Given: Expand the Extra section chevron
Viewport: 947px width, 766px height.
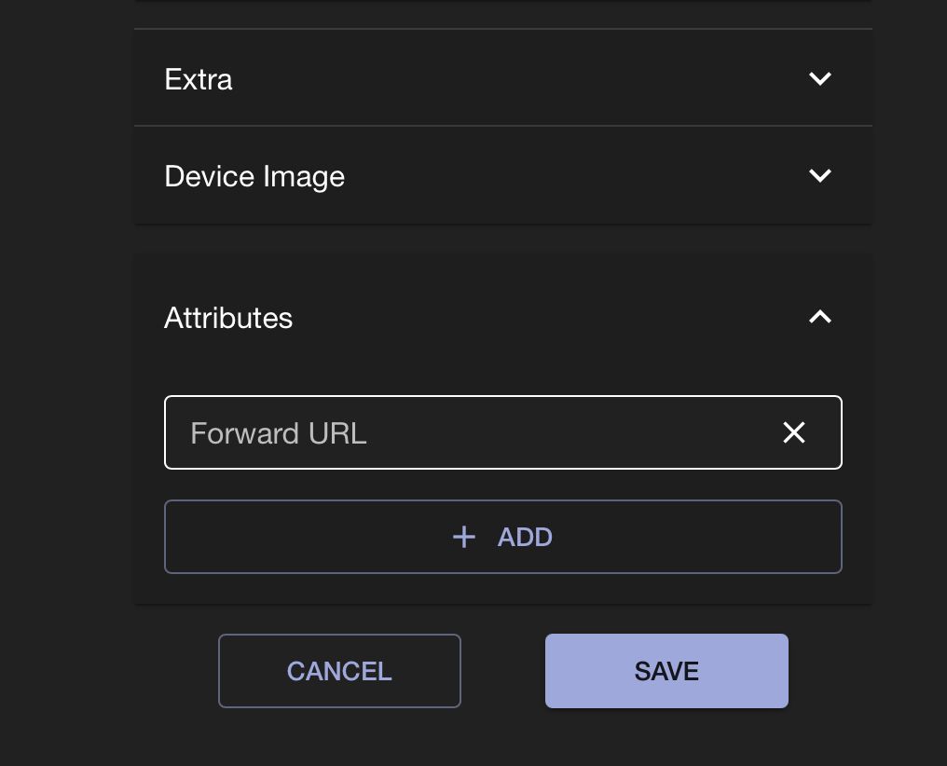Looking at the screenshot, I should (x=820, y=79).
